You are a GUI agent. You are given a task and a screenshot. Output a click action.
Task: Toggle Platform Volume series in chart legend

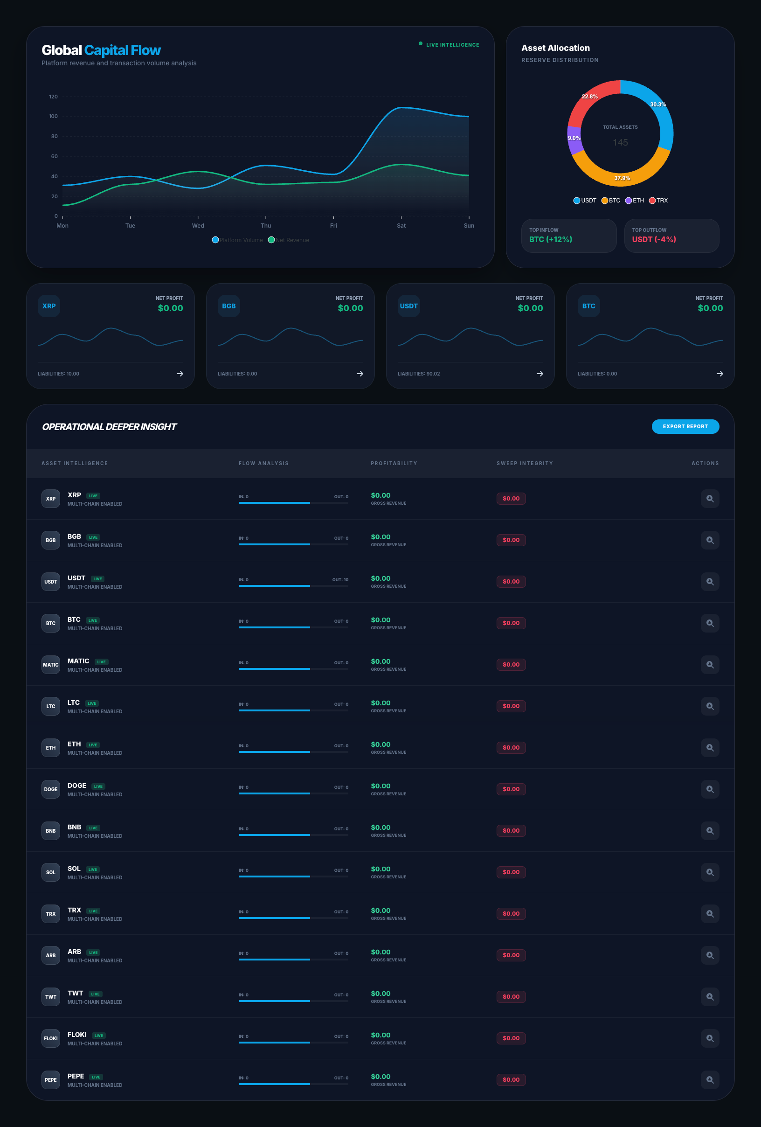click(x=237, y=240)
